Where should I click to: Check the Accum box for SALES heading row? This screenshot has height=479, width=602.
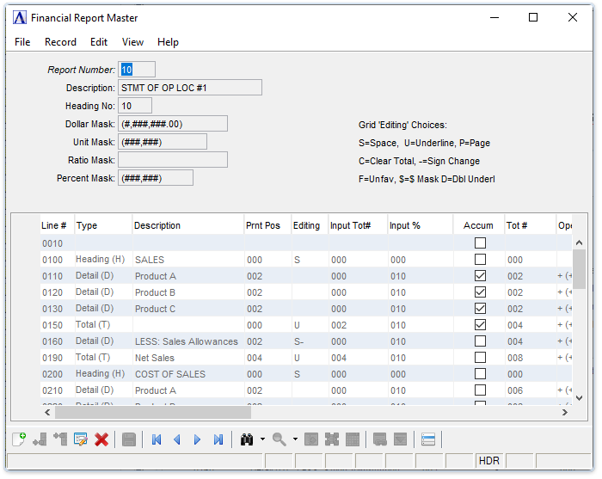click(480, 260)
